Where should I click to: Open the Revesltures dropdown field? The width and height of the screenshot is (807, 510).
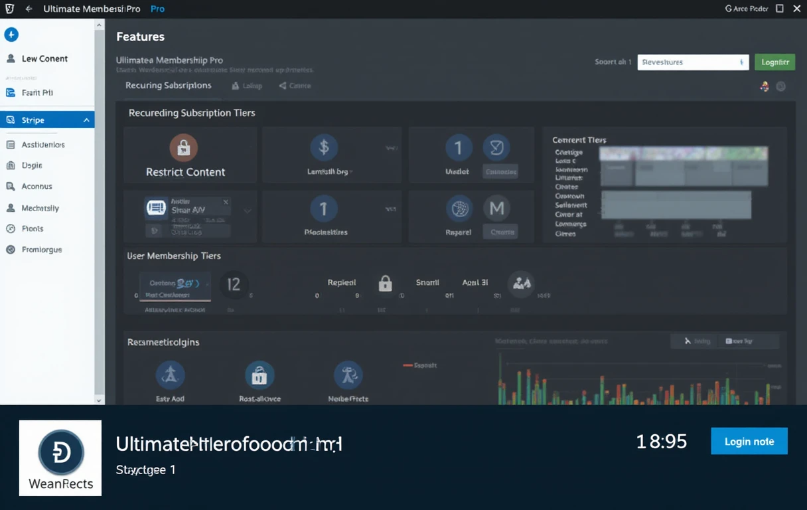point(694,62)
